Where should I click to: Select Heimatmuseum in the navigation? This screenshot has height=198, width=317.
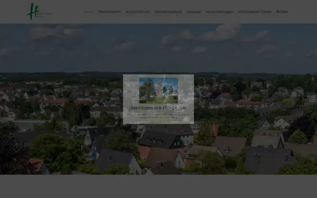tap(168, 12)
